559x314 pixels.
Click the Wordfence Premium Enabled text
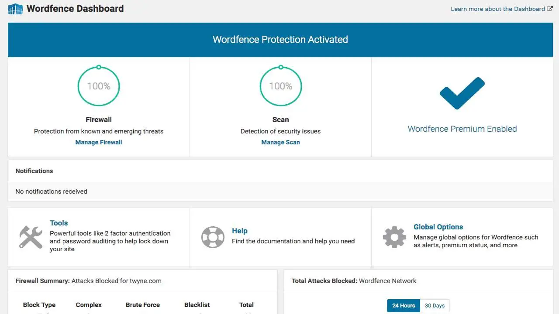pyautogui.click(x=462, y=129)
